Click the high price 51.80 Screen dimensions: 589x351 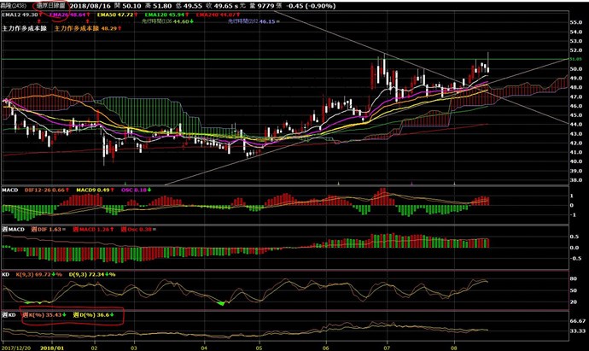coord(162,6)
